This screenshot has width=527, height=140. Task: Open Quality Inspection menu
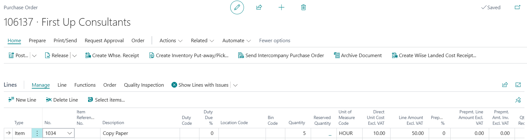(144, 85)
